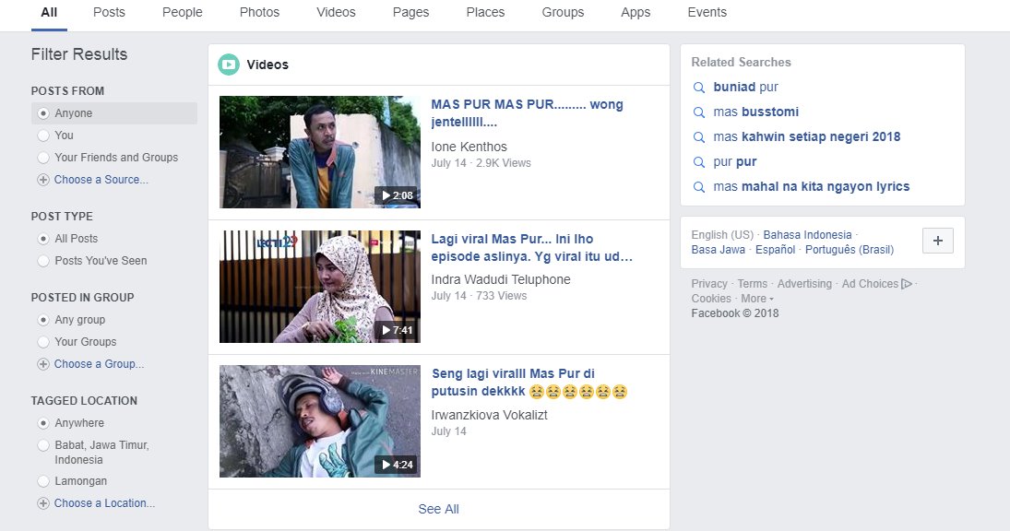Viewport: 1010px width, 531px height.
Task: Switch to the Groups tab
Action: point(563,12)
